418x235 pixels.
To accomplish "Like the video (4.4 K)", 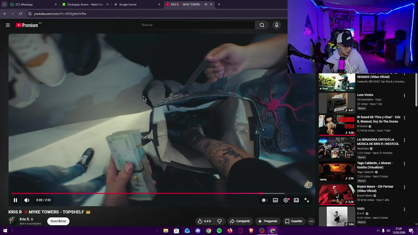I will pyautogui.click(x=204, y=221).
